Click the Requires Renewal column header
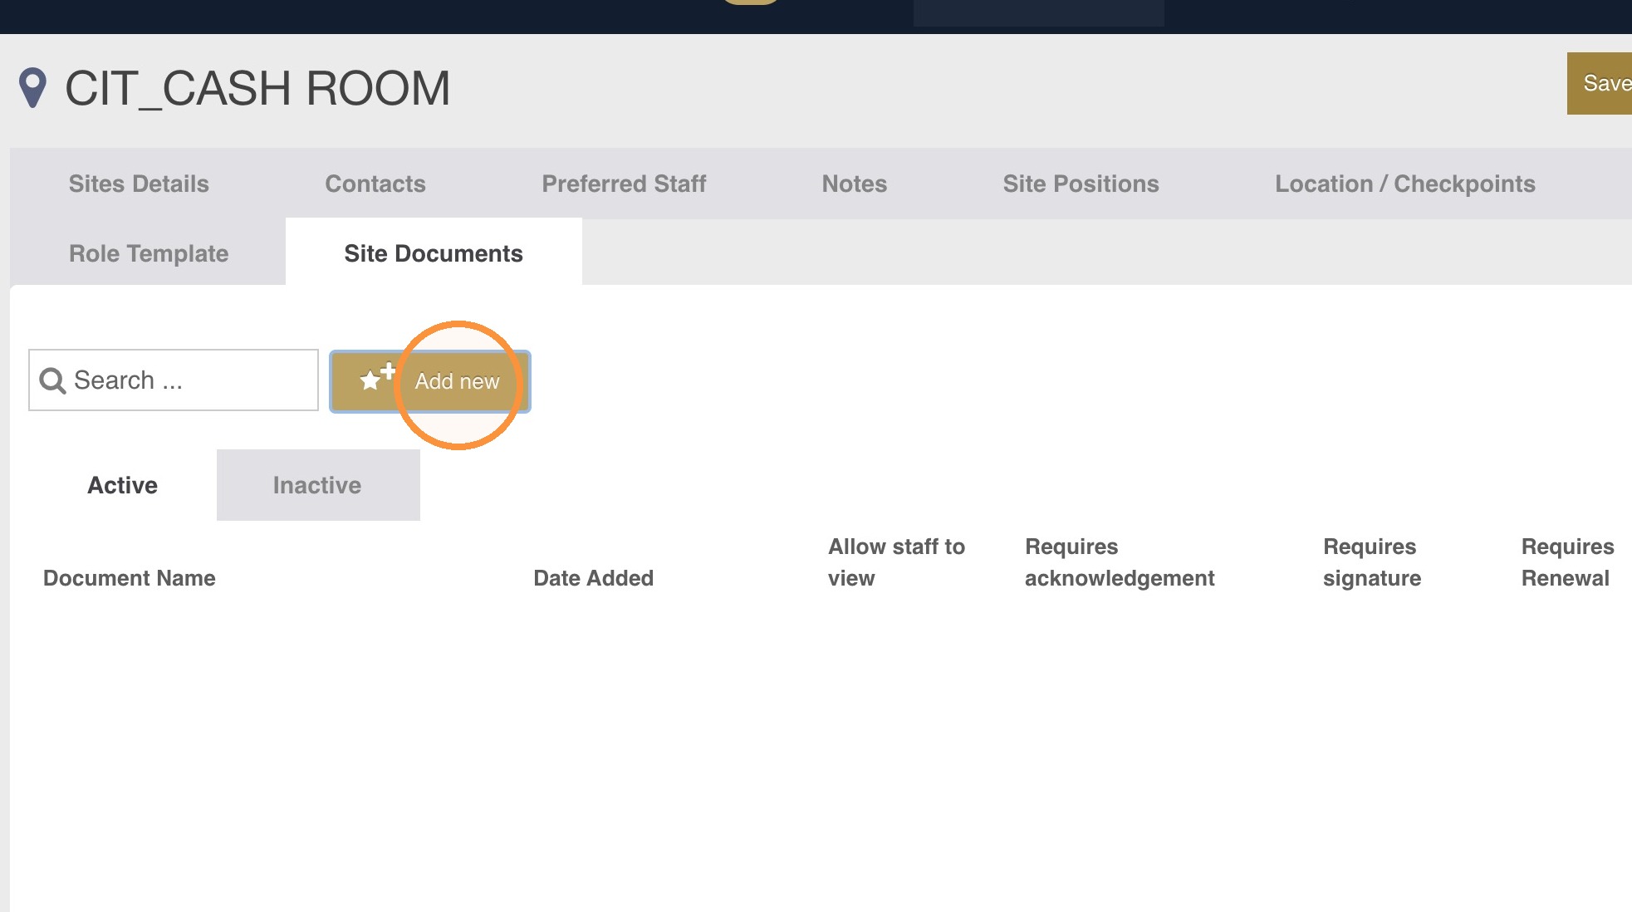The height and width of the screenshot is (912, 1632). coord(1567,562)
